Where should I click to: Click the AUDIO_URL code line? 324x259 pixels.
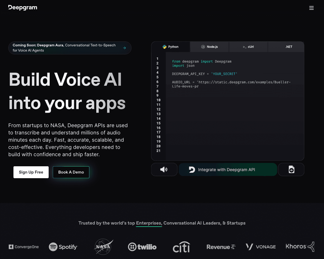pyautogui.click(x=231, y=84)
